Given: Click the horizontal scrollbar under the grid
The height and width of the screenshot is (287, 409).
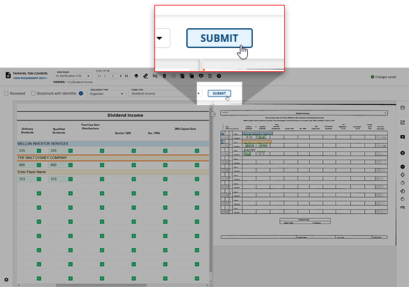Looking at the screenshot, I should 101,285.
